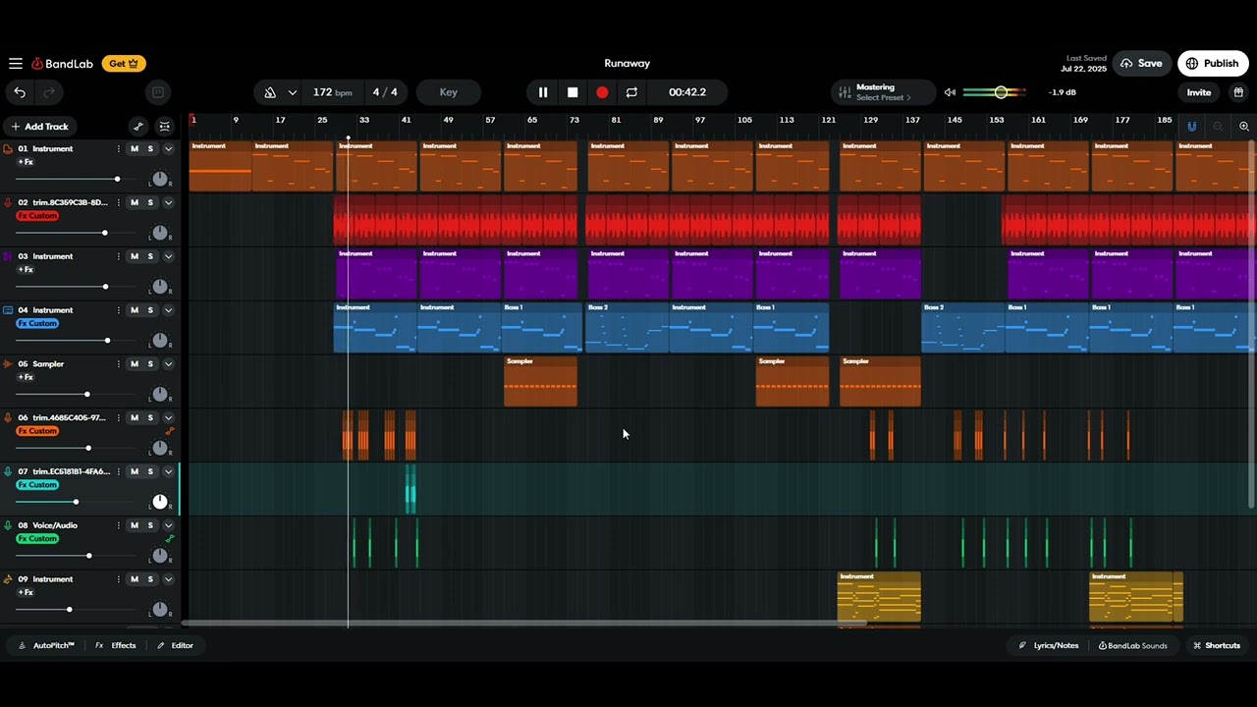Expand track 02 chevron

(168, 203)
